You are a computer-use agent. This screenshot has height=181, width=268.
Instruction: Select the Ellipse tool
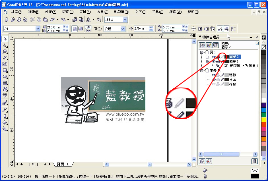5,76
